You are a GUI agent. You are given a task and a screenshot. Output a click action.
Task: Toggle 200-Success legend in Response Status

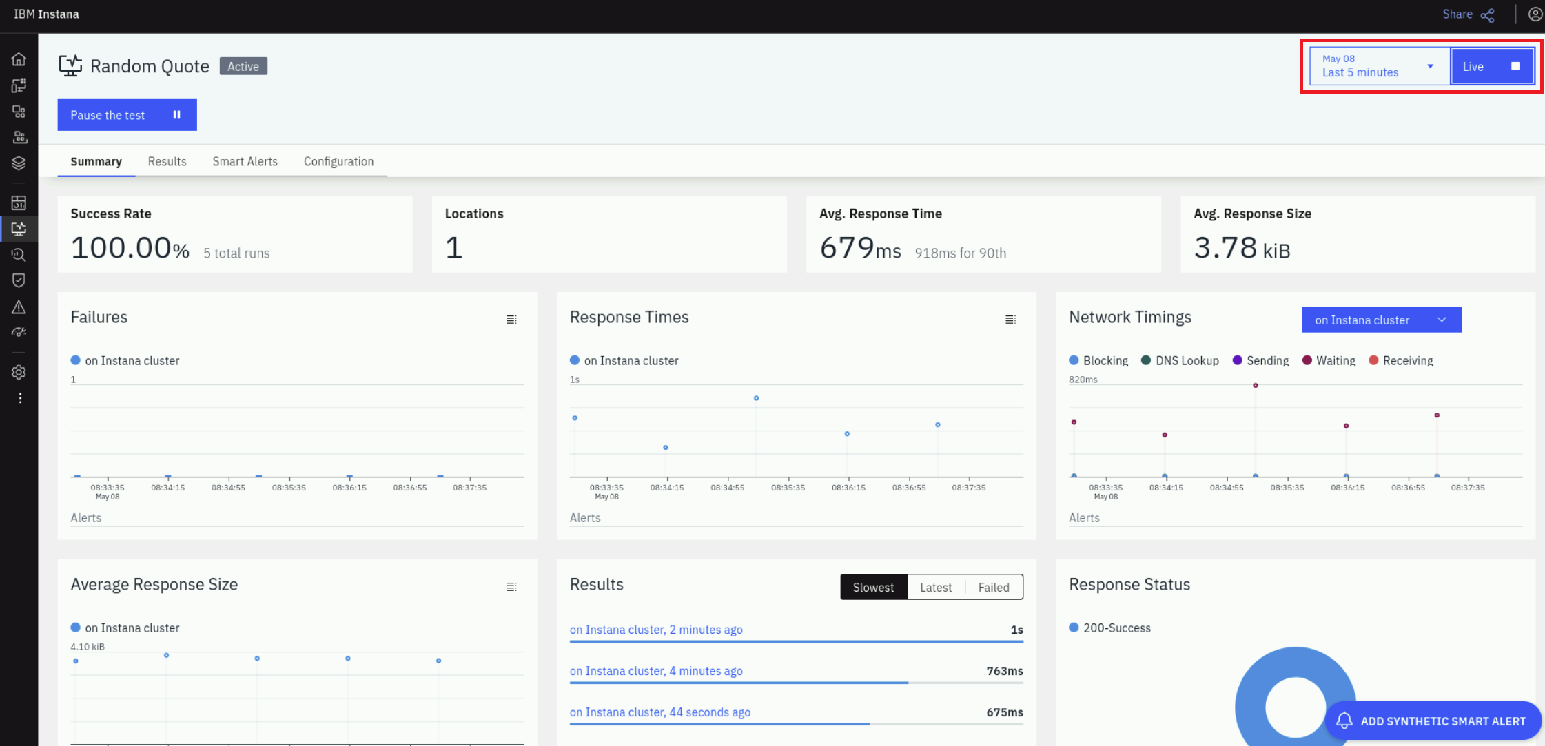[x=1109, y=628]
